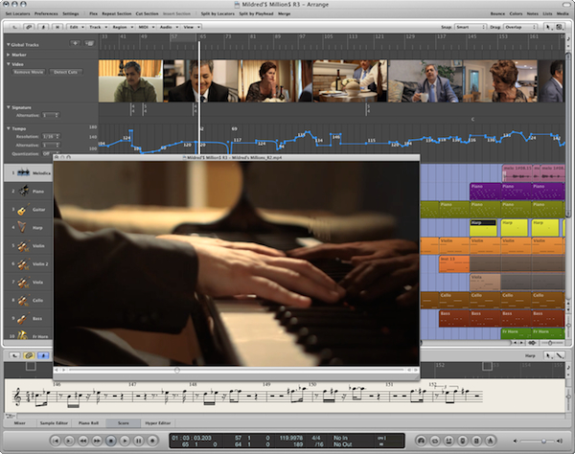Click Split by Playhead in toolbar
The width and height of the screenshot is (575, 454).
[256, 13]
